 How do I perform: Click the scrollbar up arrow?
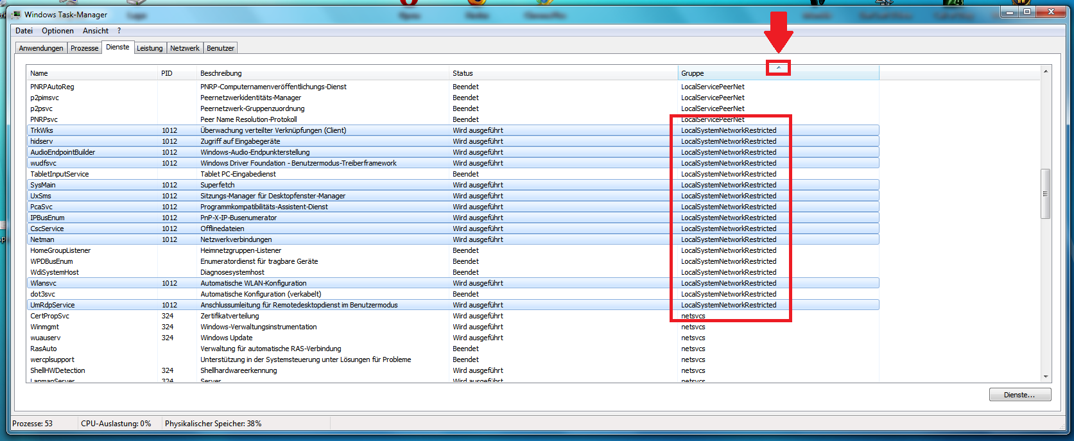tap(1046, 71)
